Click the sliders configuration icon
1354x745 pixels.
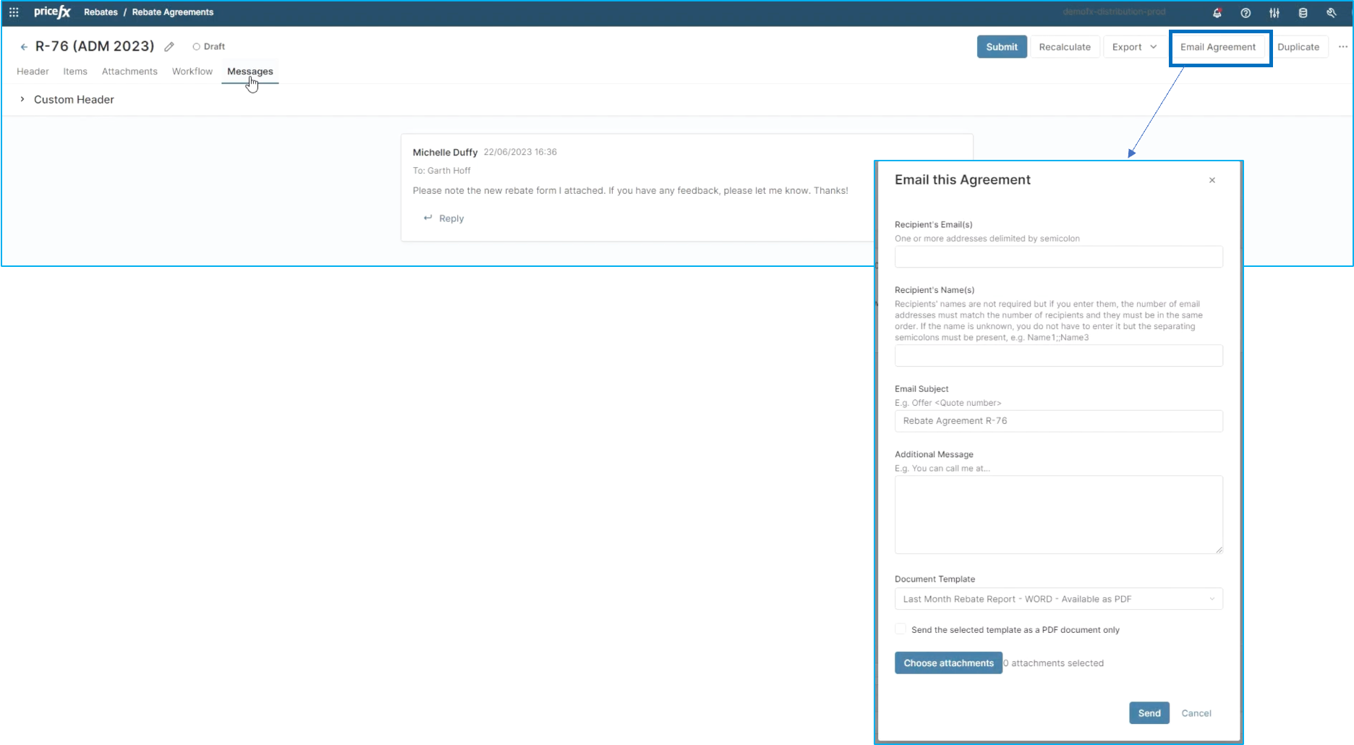point(1274,13)
